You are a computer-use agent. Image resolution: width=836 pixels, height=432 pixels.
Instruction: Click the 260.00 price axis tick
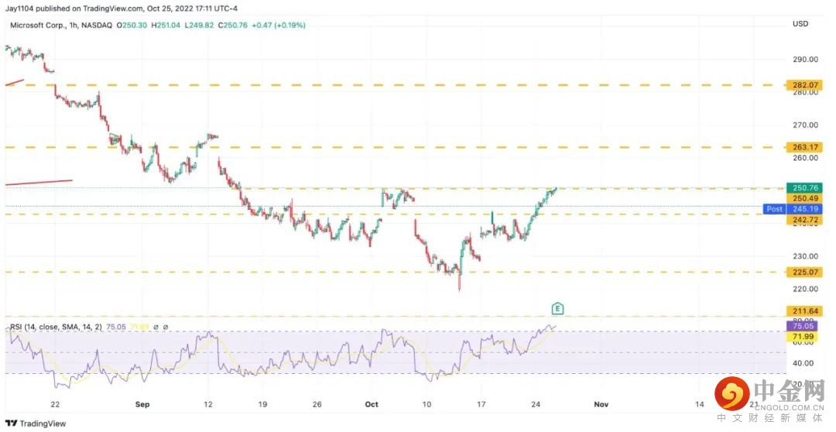pyautogui.click(x=805, y=158)
